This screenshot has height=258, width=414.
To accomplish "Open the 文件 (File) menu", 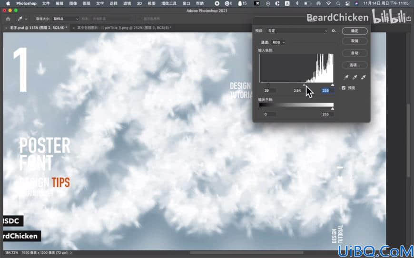I will [x=46, y=3].
